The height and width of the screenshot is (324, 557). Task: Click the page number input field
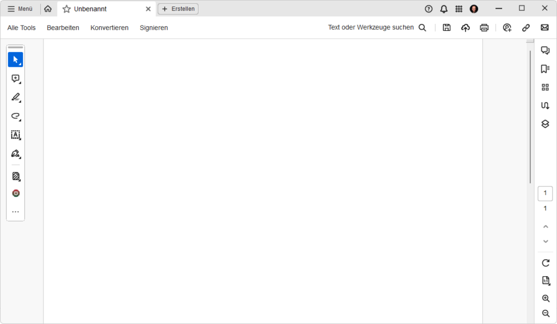point(545,193)
